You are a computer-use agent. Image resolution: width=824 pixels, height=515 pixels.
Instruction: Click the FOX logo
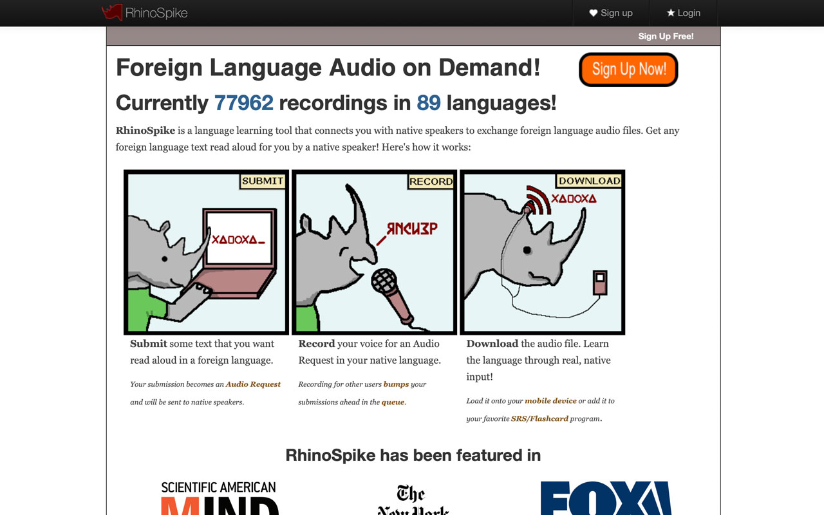pos(606,498)
